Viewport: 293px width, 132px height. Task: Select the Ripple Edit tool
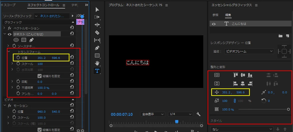point(97,25)
